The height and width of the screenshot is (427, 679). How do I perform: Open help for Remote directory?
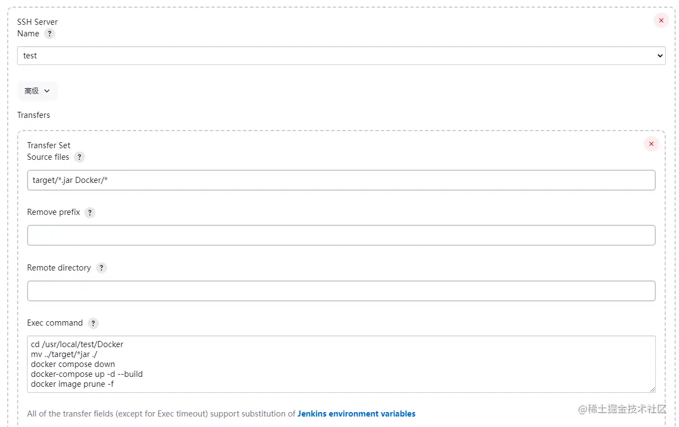(x=101, y=268)
